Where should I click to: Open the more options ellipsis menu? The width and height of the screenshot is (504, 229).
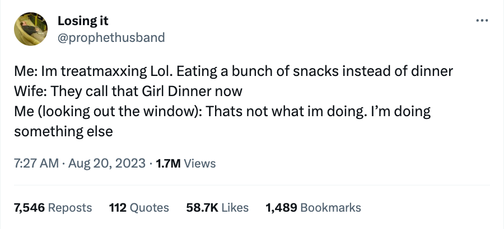481,21
